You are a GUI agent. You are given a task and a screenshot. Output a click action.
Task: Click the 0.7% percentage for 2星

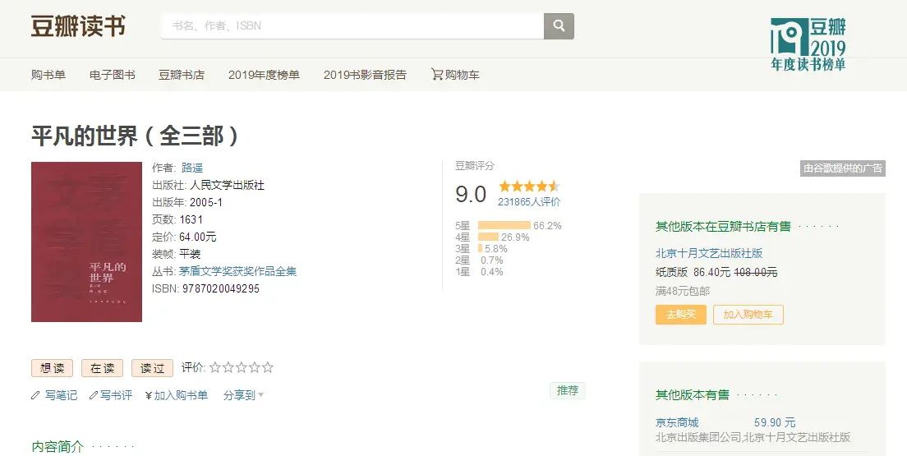point(492,260)
